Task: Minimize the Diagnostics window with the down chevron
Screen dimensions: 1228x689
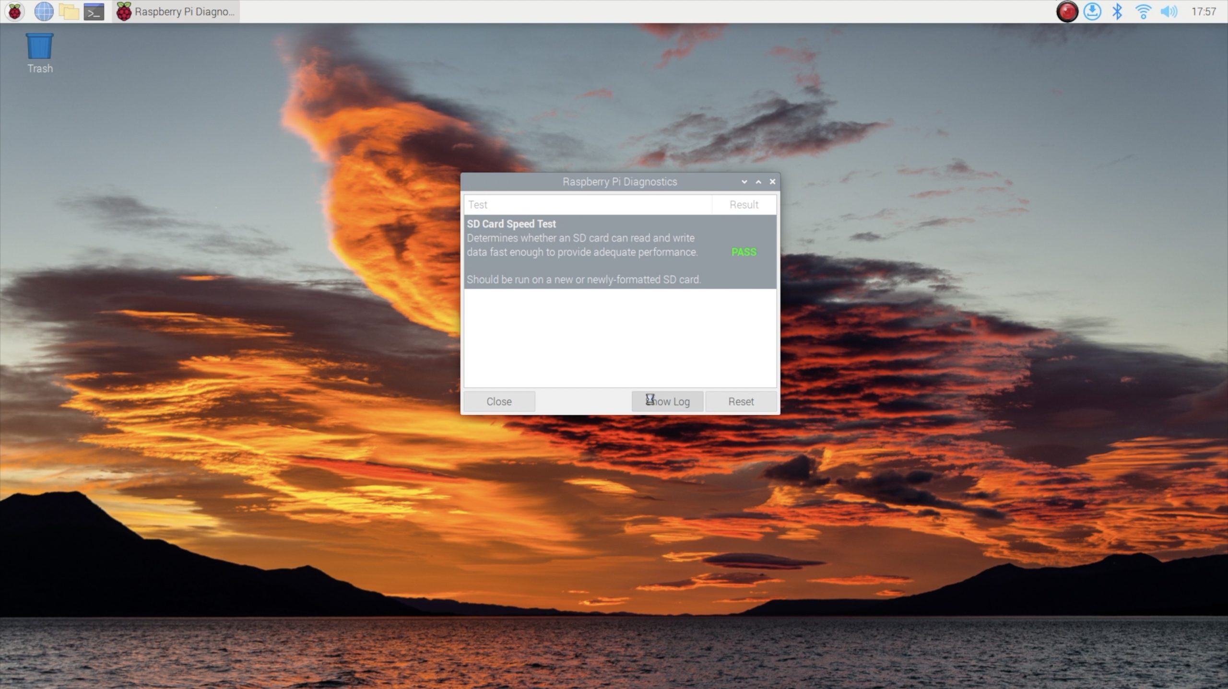Action: pyautogui.click(x=744, y=182)
